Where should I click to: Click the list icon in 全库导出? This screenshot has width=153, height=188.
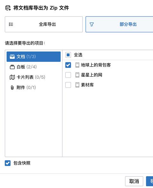pyautogui.click(x=11, y=24)
